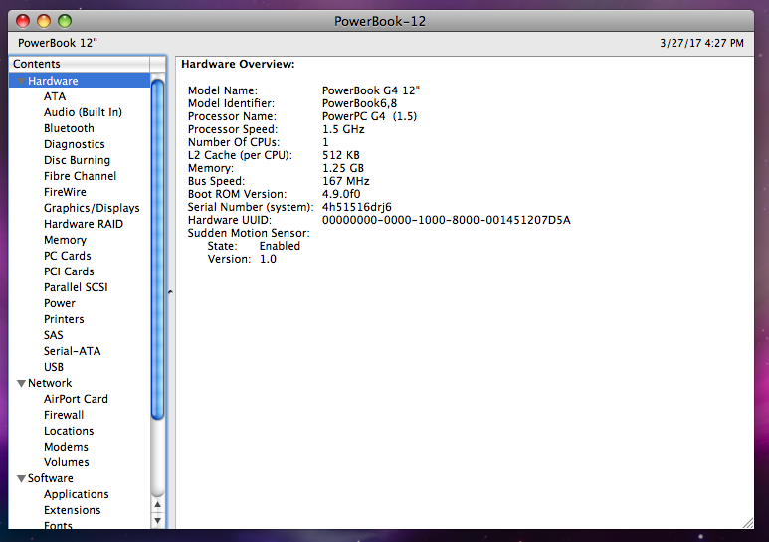Minimize the PowerBook-12 window

pos(44,21)
